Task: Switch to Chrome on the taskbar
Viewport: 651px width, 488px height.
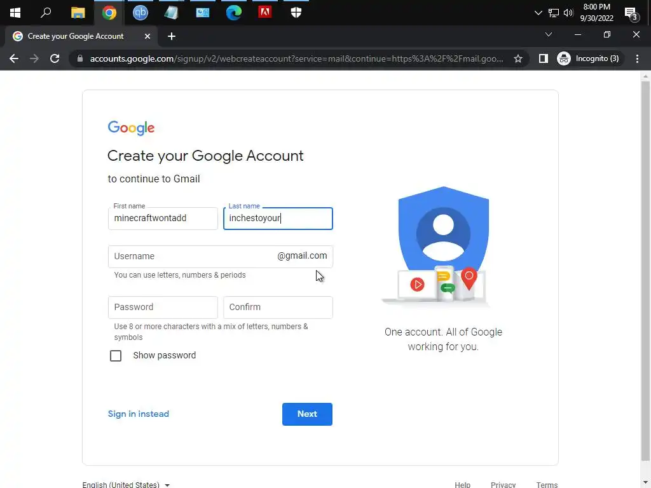Action: coord(109,13)
